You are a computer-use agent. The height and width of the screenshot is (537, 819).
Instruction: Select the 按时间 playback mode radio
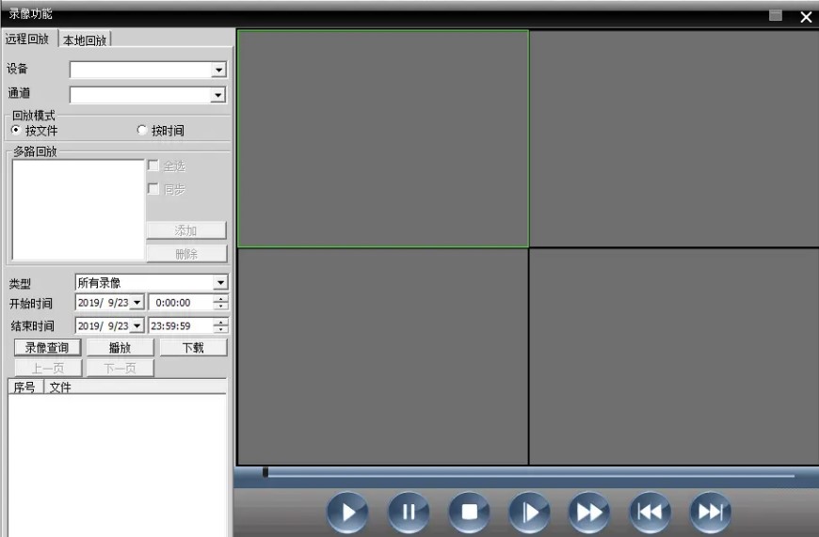[141, 130]
